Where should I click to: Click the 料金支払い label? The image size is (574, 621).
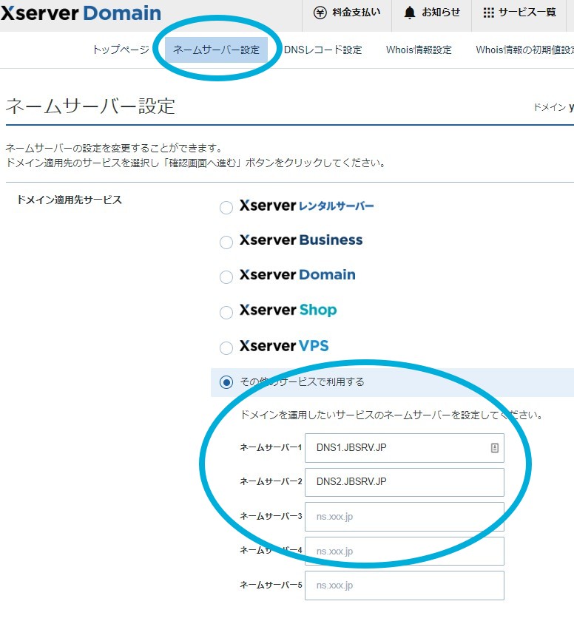tap(356, 13)
